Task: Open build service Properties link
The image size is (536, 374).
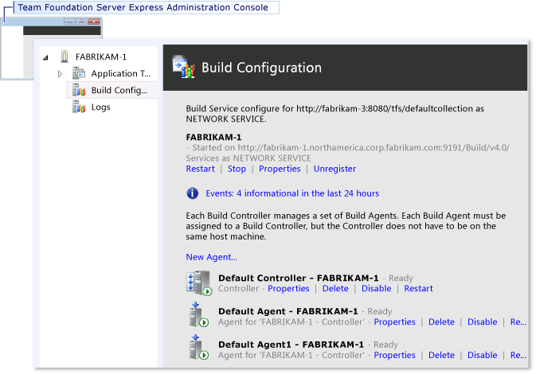Action: click(280, 169)
